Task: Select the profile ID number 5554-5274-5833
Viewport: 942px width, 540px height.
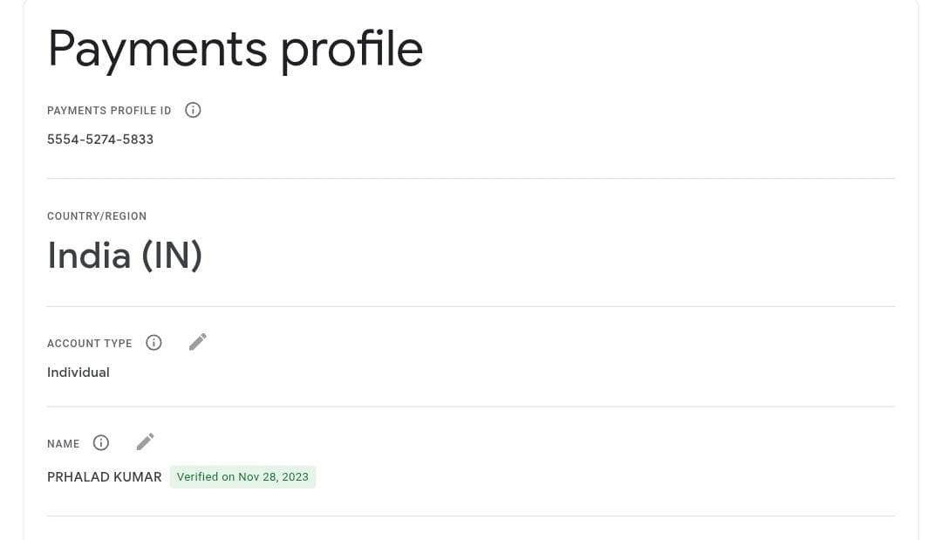Action: (100, 140)
